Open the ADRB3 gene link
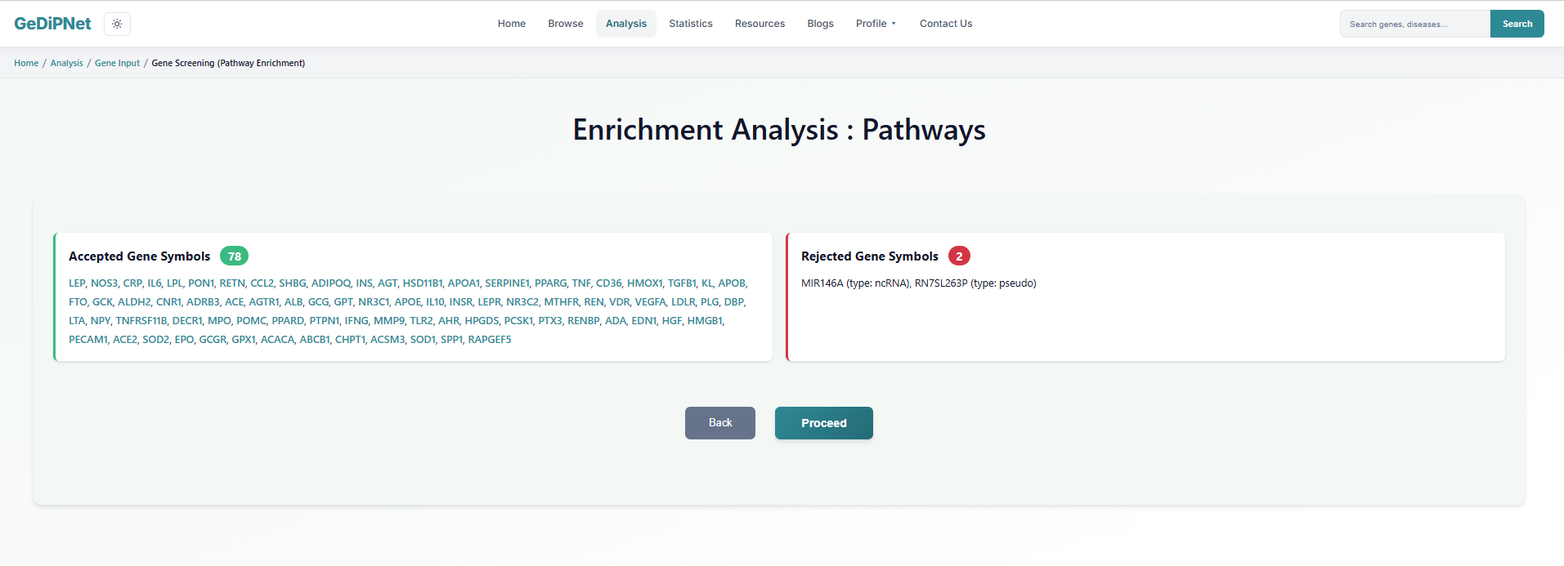This screenshot has width=1564, height=566. 203,302
